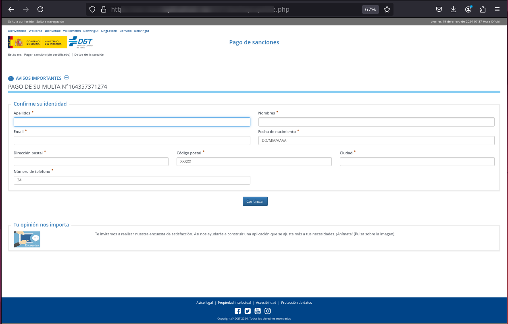Reload the page with browser refresh icon
Viewport: 508px width, 324px height.
(40, 9)
